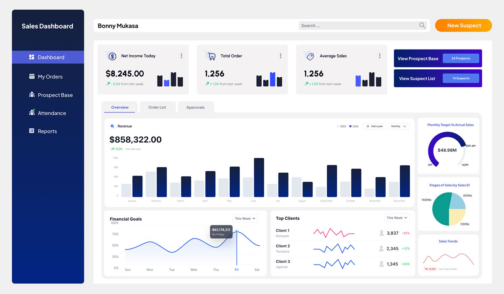The height and width of the screenshot is (294, 504).
Task: Open My Orders in the sidebar
Action: 50,77
